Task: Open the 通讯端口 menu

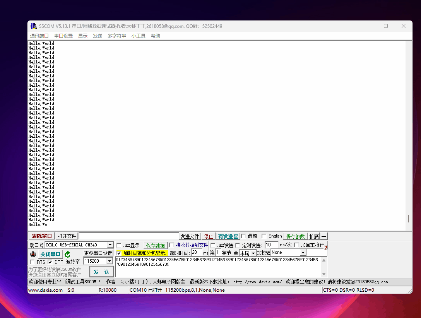Action: point(39,36)
